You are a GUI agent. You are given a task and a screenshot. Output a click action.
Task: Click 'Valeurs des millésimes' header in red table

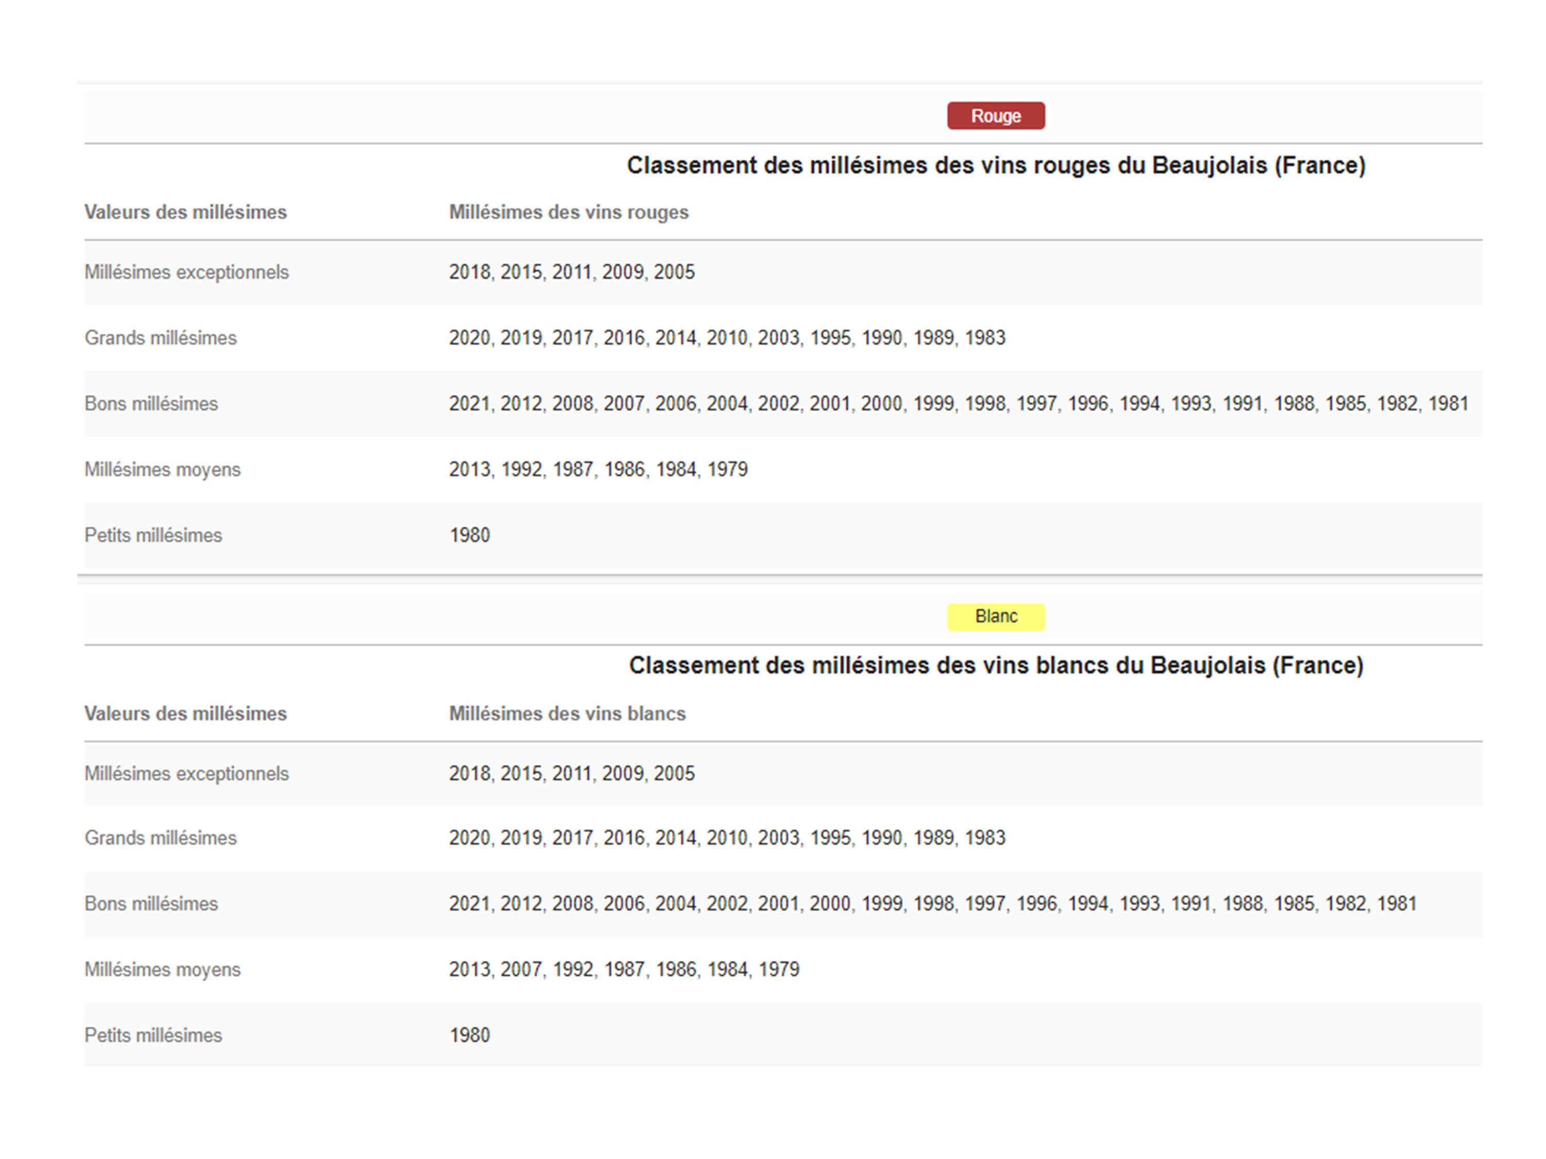tap(185, 212)
